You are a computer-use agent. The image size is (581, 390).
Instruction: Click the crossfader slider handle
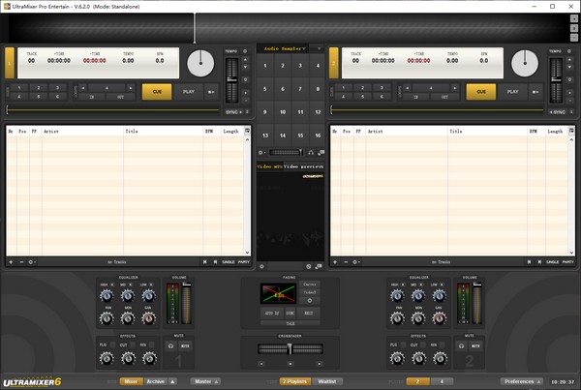(x=290, y=349)
